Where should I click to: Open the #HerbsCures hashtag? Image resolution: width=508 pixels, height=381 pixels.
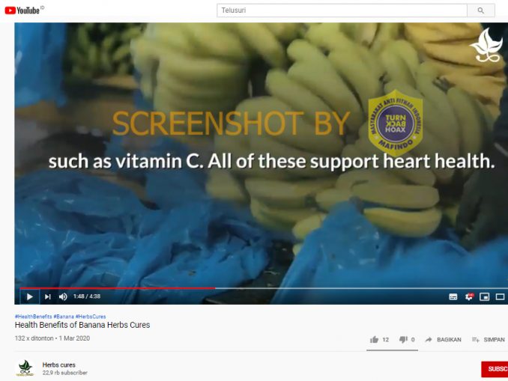point(91,317)
